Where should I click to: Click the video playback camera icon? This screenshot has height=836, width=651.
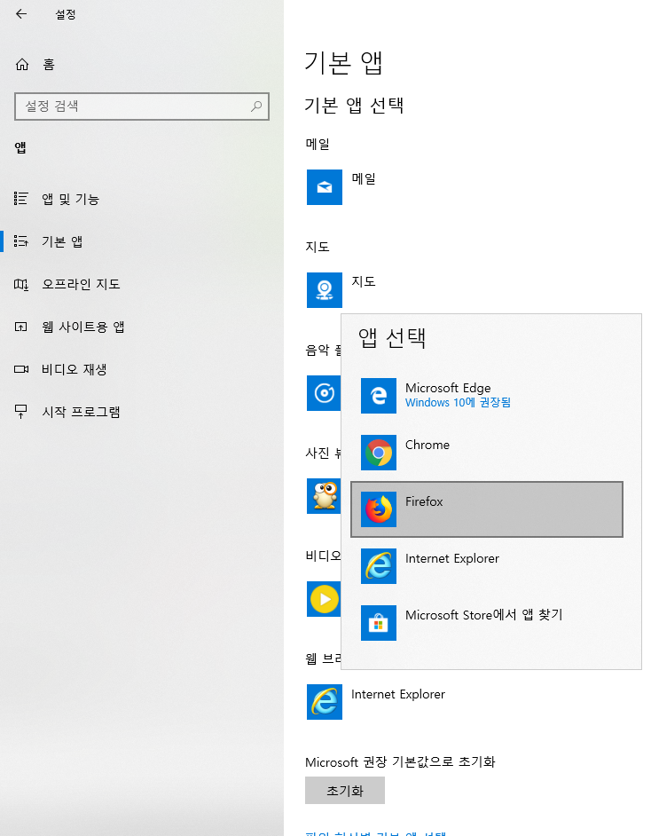point(21,369)
